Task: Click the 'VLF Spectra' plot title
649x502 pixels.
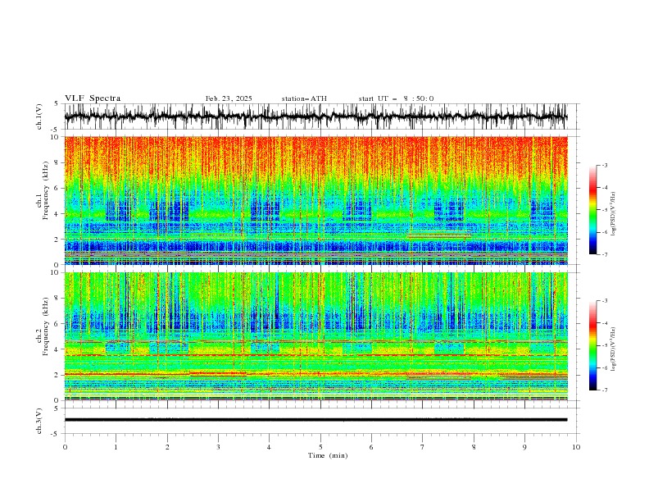Action: pyautogui.click(x=93, y=98)
